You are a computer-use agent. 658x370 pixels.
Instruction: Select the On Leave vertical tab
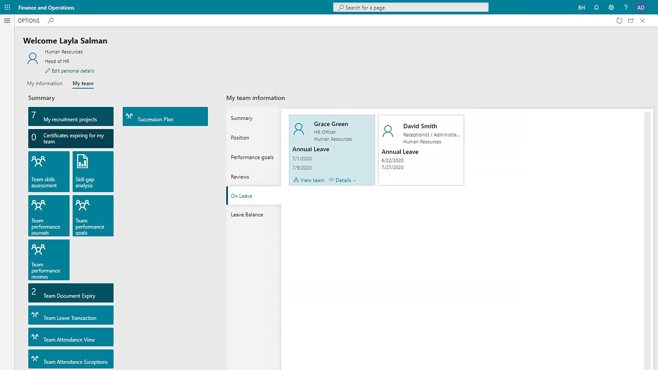click(x=253, y=196)
